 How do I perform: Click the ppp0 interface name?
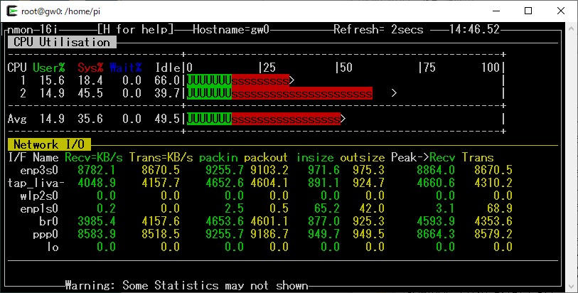pyautogui.click(x=46, y=234)
